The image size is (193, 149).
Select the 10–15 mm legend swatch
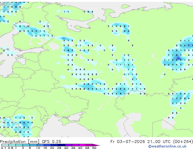pos(40,145)
